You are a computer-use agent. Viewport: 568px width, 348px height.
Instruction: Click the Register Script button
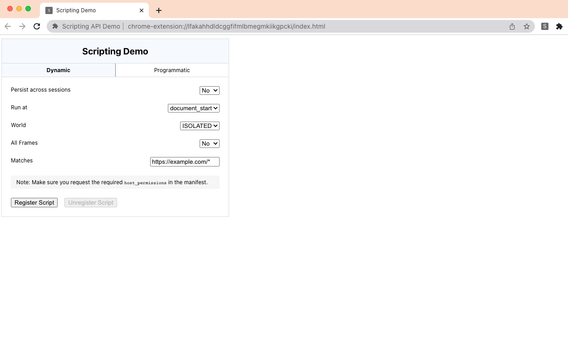[34, 202]
